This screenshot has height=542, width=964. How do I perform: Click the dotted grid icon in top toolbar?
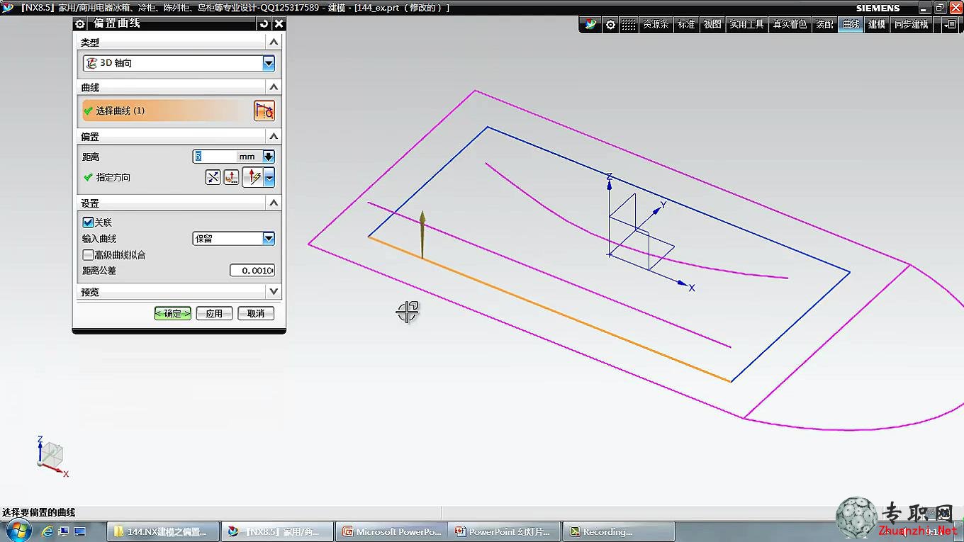[x=629, y=24]
